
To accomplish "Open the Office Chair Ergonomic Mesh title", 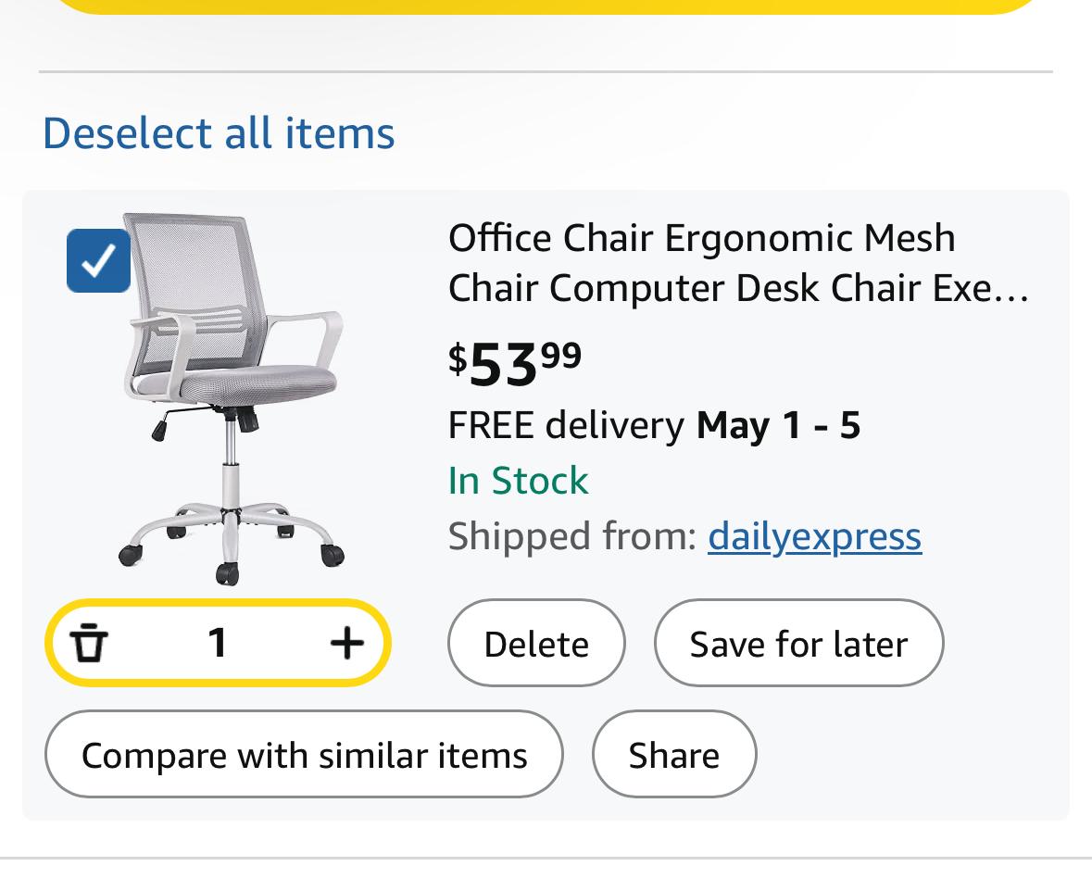I will [738, 263].
